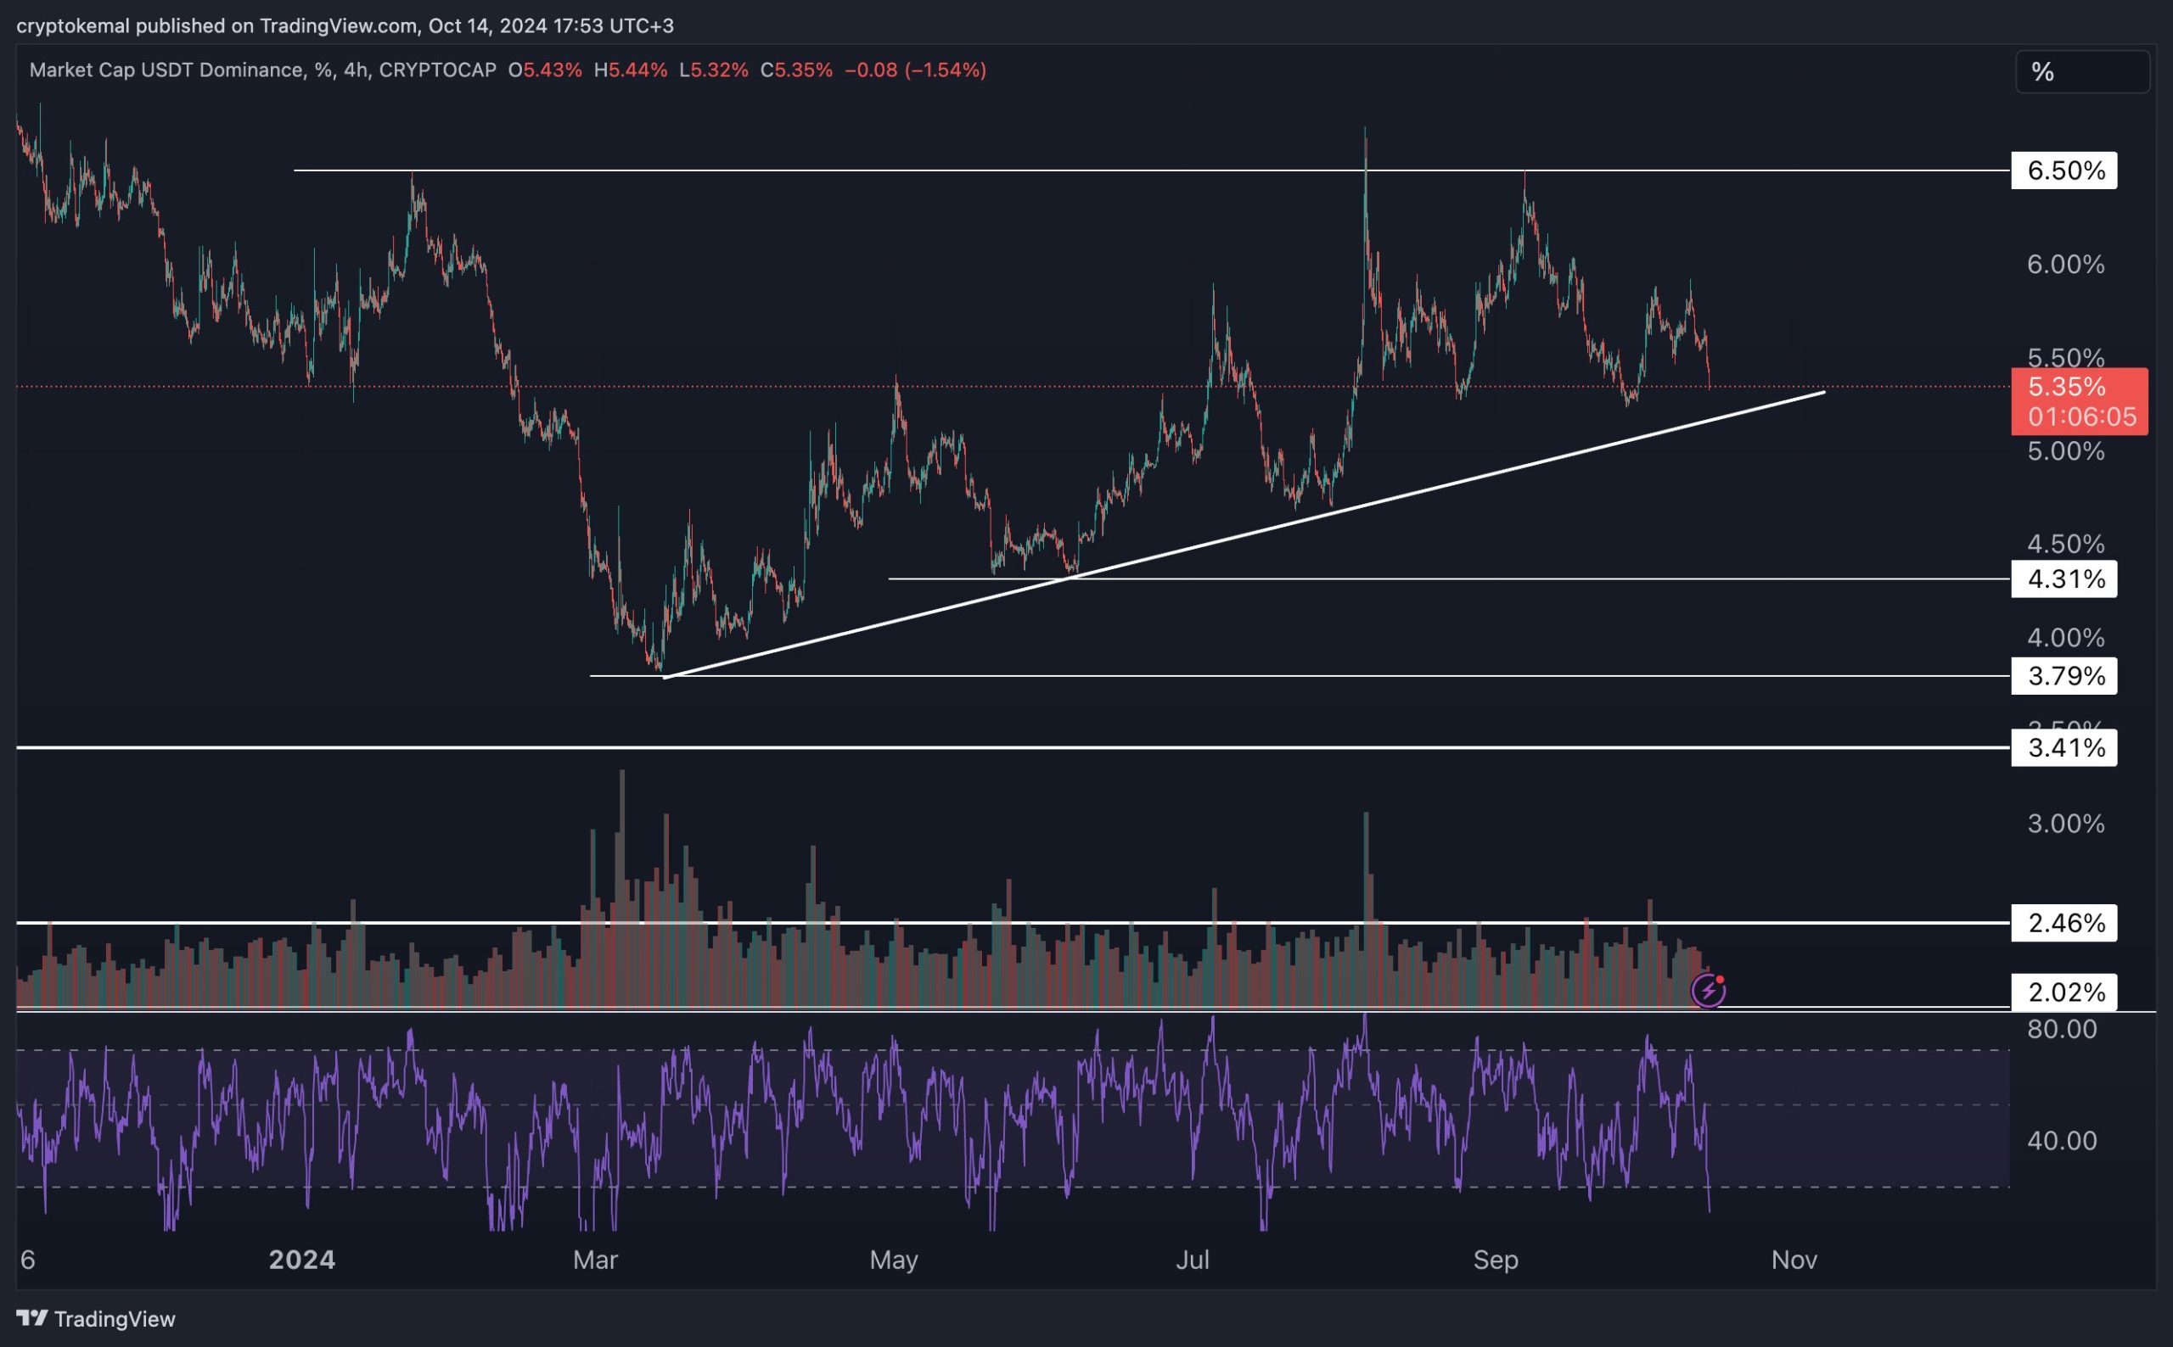Click the 6.00% price axis value

2065,265
